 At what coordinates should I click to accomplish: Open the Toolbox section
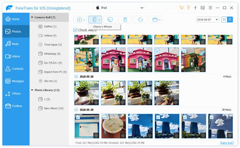pos(16,106)
